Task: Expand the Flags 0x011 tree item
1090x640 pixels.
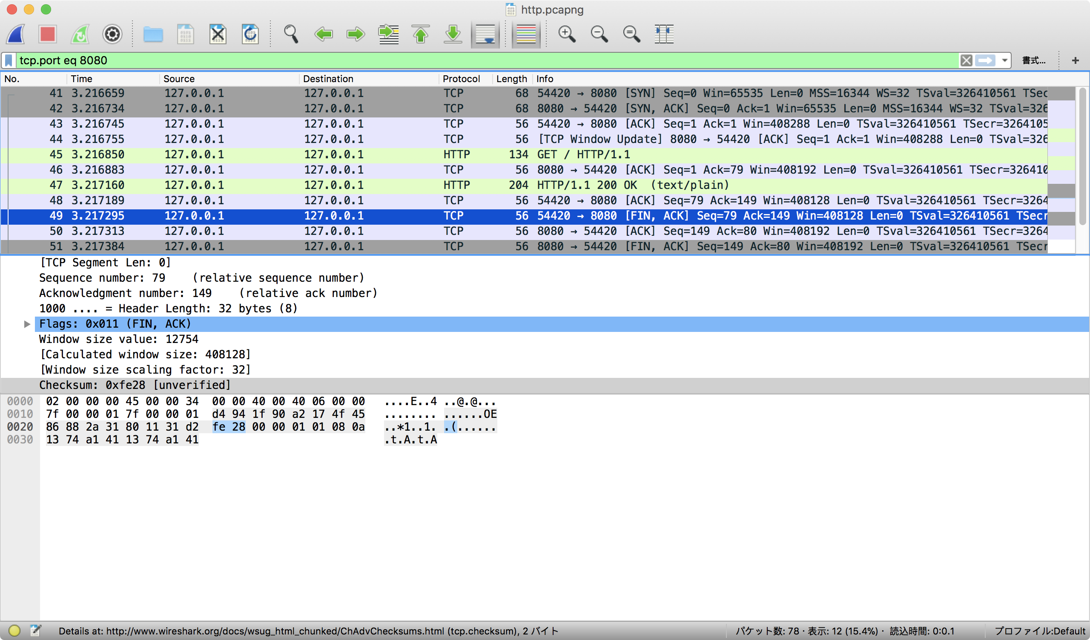Action: coord(27,324)
